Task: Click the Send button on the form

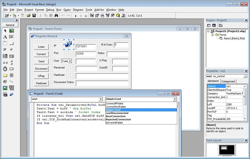Action: coord(41,61)
